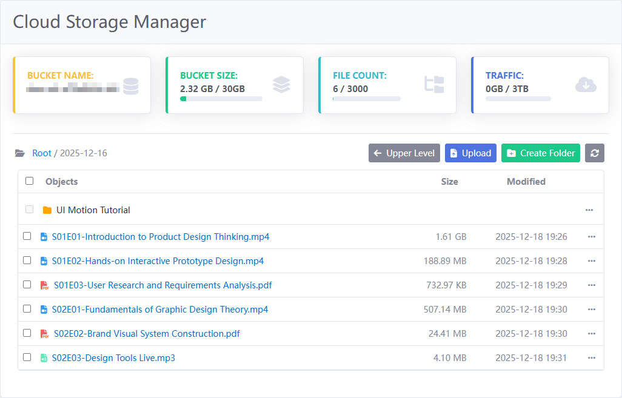Open the three-dot menu for S01E01 file
Screen dimensions: 622x398
(591, 237)
